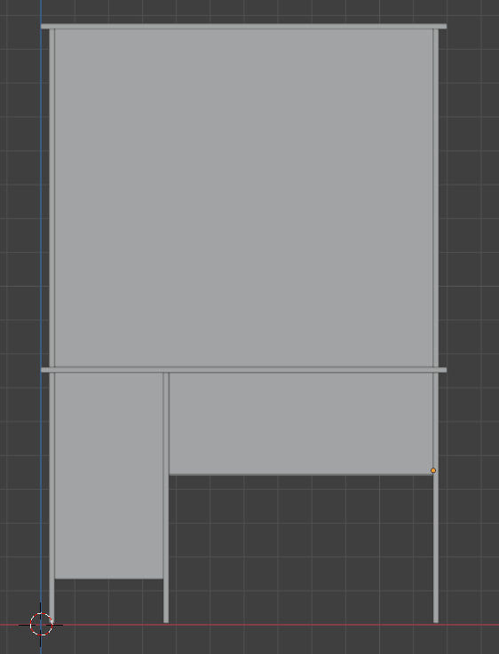Select the right leg below the orange dot
Screen dimensions: 499x654
pyautogui.click(x=436, y=548)
